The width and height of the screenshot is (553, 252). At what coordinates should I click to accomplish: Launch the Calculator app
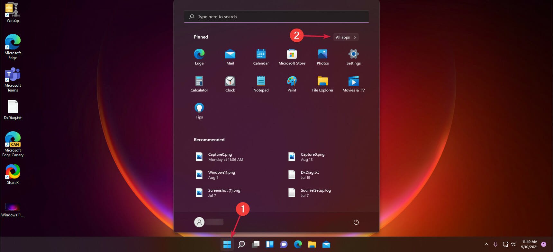click(199, 84)
